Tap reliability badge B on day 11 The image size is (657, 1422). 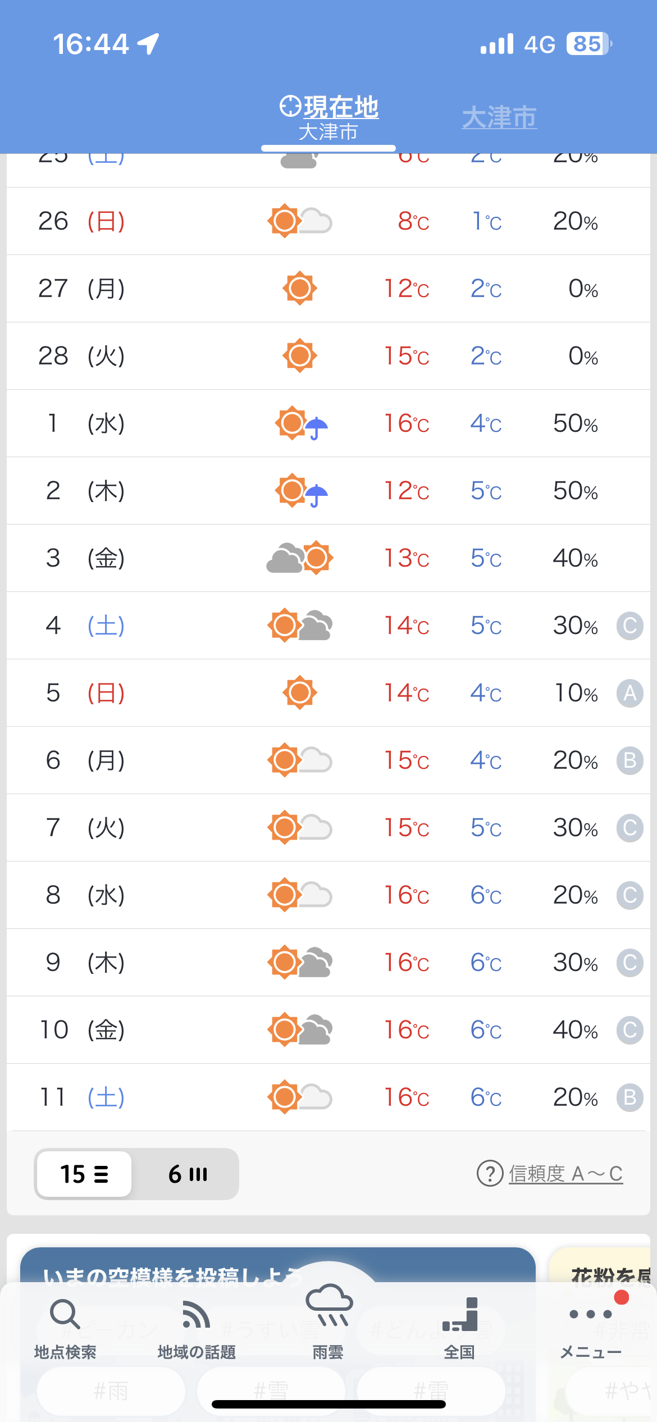[629, 1097]
